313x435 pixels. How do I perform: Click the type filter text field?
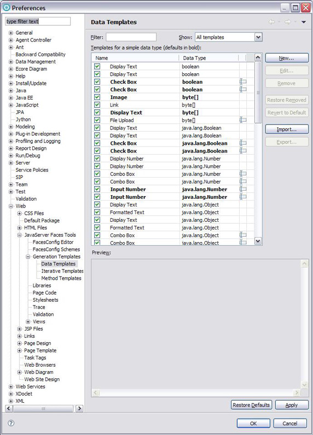click(x=38, y=21)
